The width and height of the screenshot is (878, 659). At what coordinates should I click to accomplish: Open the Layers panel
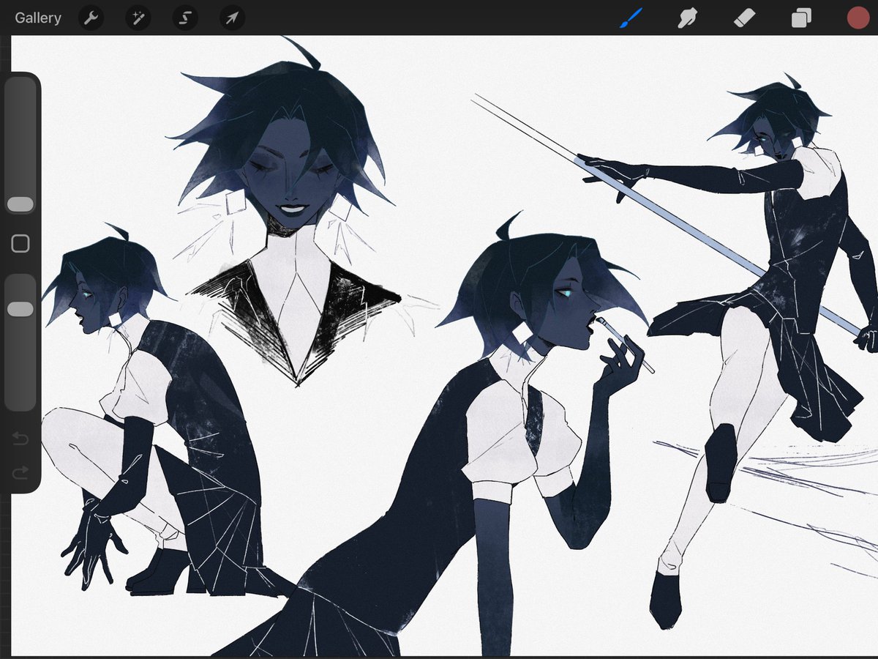(x=801, y=18)
